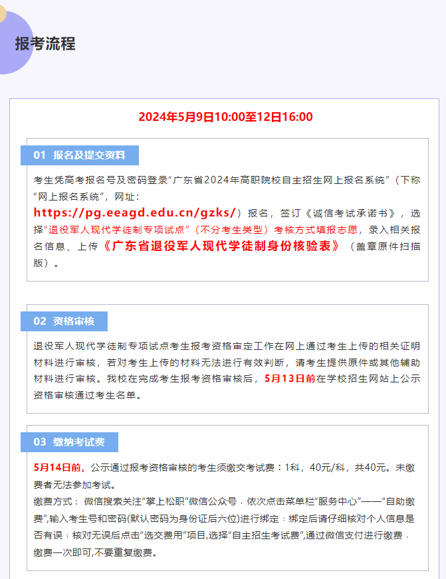This screenshot has height=579, width=446.
Task: Click the red 5月13日前 deadline text
Action: 290,379
